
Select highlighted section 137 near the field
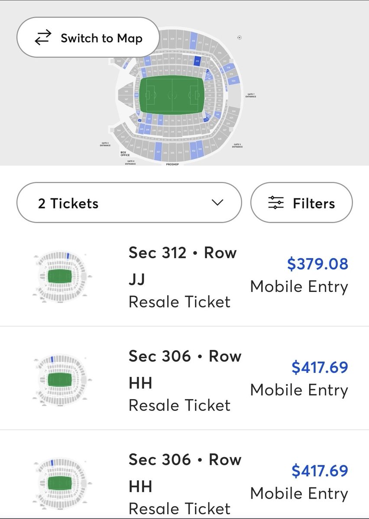point(161,120)
